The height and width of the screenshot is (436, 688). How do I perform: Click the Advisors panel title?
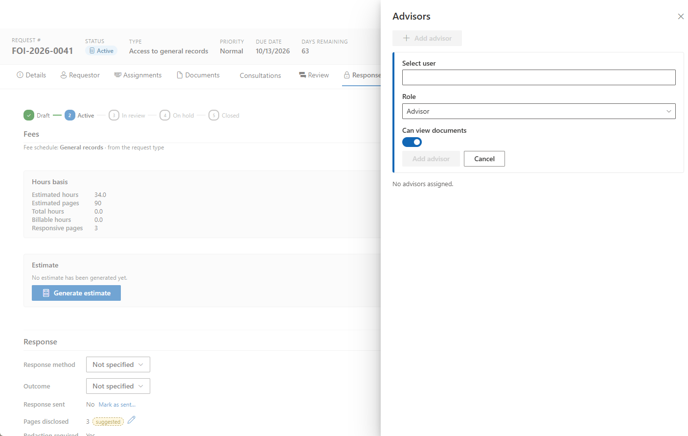point(412,16)
